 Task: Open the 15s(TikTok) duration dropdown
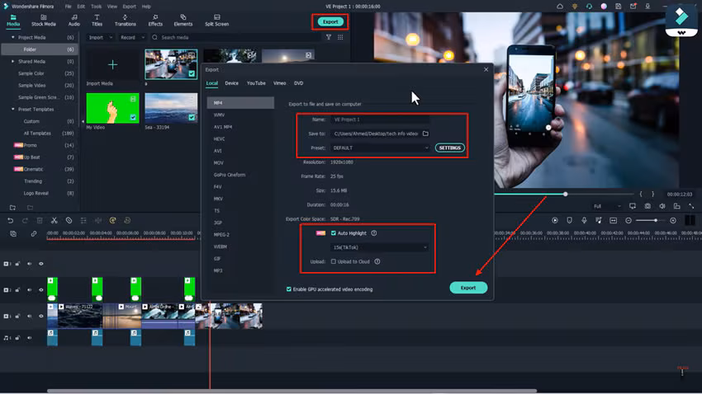[380, 247]
